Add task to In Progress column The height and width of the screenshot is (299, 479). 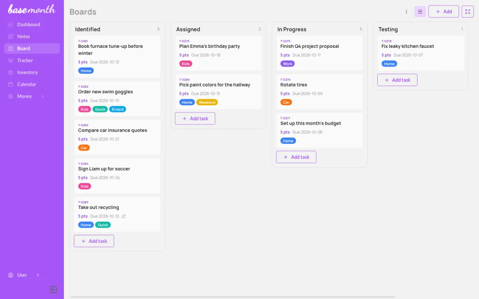point(296,157)
